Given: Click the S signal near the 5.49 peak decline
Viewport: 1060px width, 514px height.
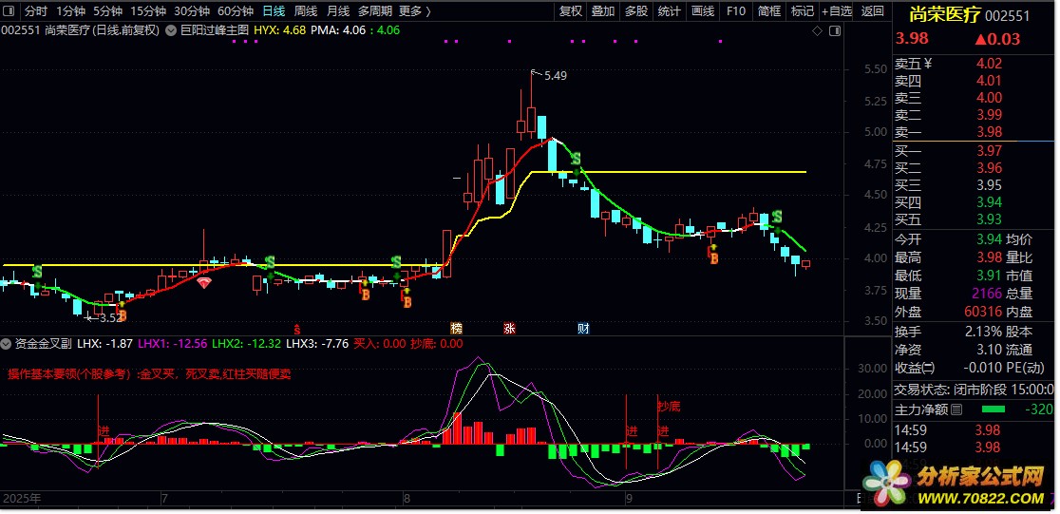Looking at the screenshot, I should [576, 160].
